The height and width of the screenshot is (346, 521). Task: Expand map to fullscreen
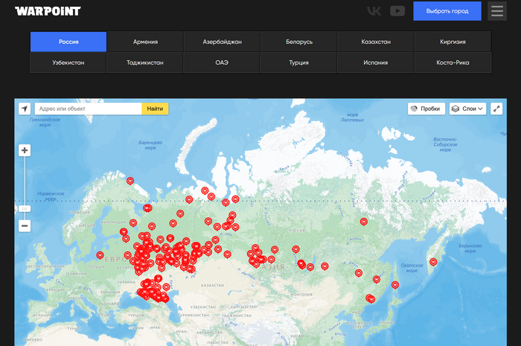[496, 109]
